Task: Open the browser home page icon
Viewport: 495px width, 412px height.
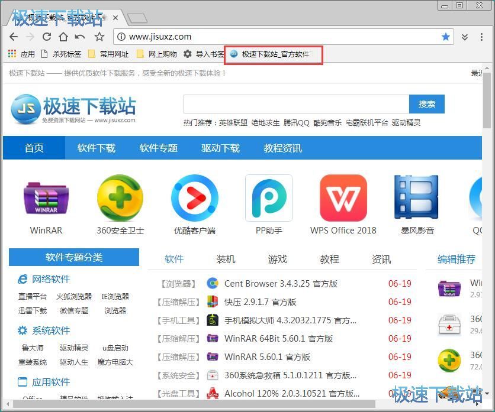Action: pyautogui.click(x=63, y=37)
